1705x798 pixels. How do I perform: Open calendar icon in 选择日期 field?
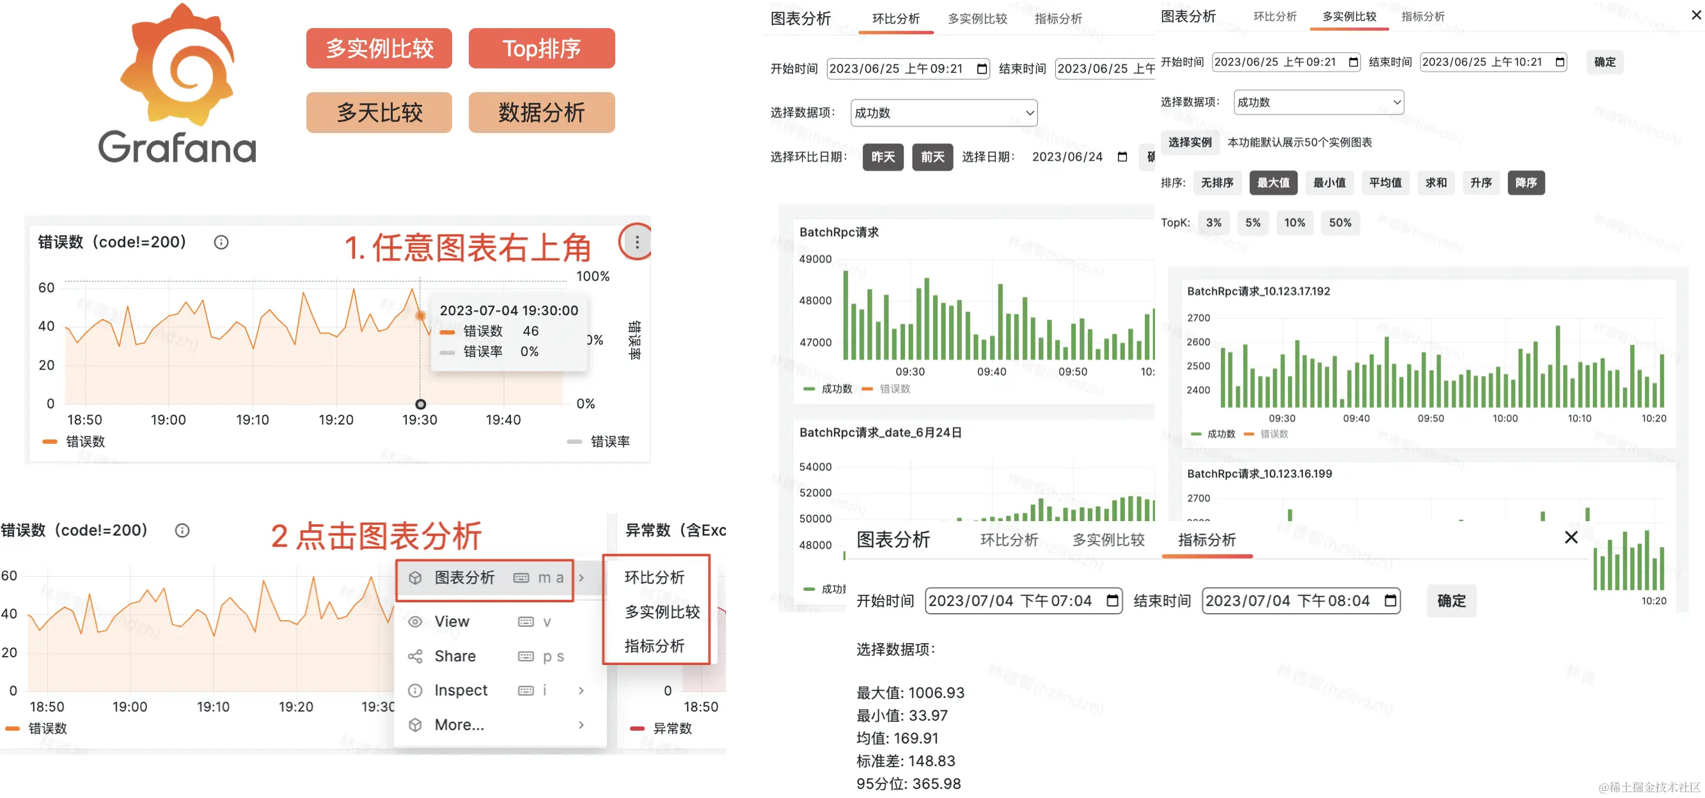[x=1122, y=157]
